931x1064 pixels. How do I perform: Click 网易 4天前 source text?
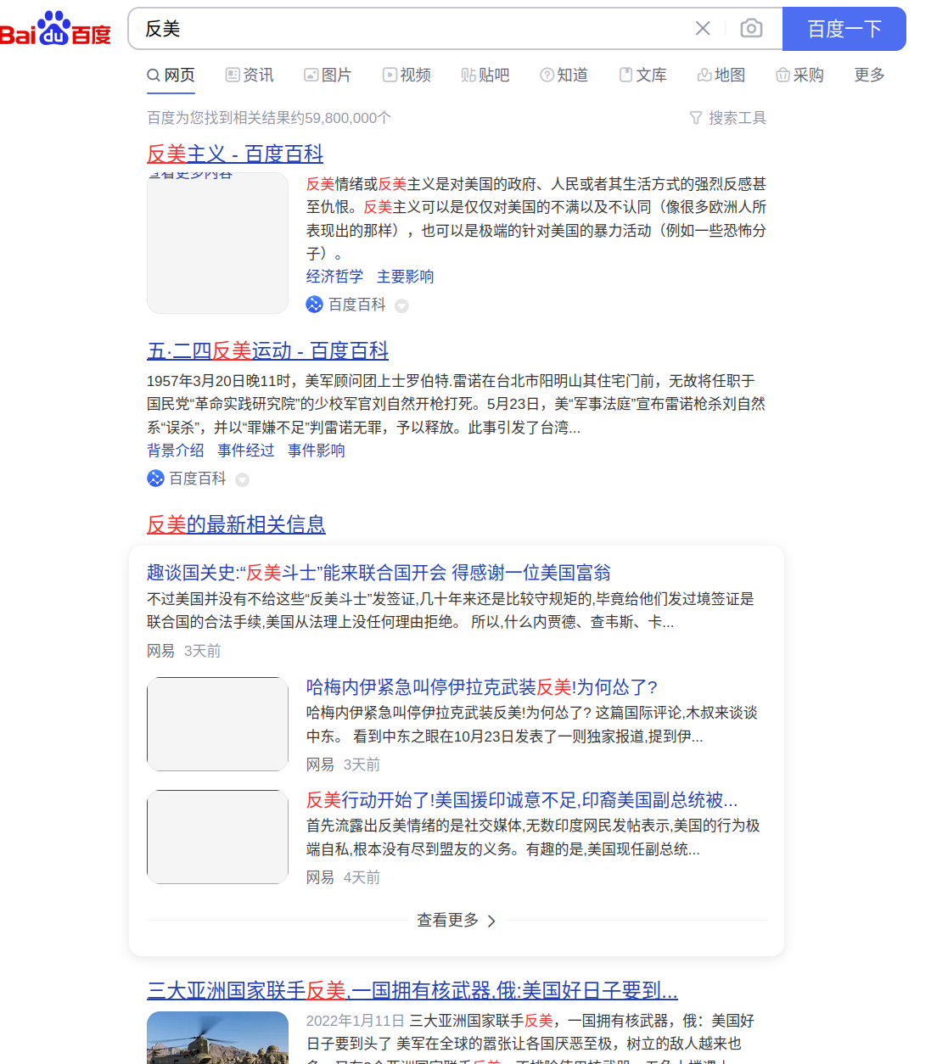click(343, 877)
